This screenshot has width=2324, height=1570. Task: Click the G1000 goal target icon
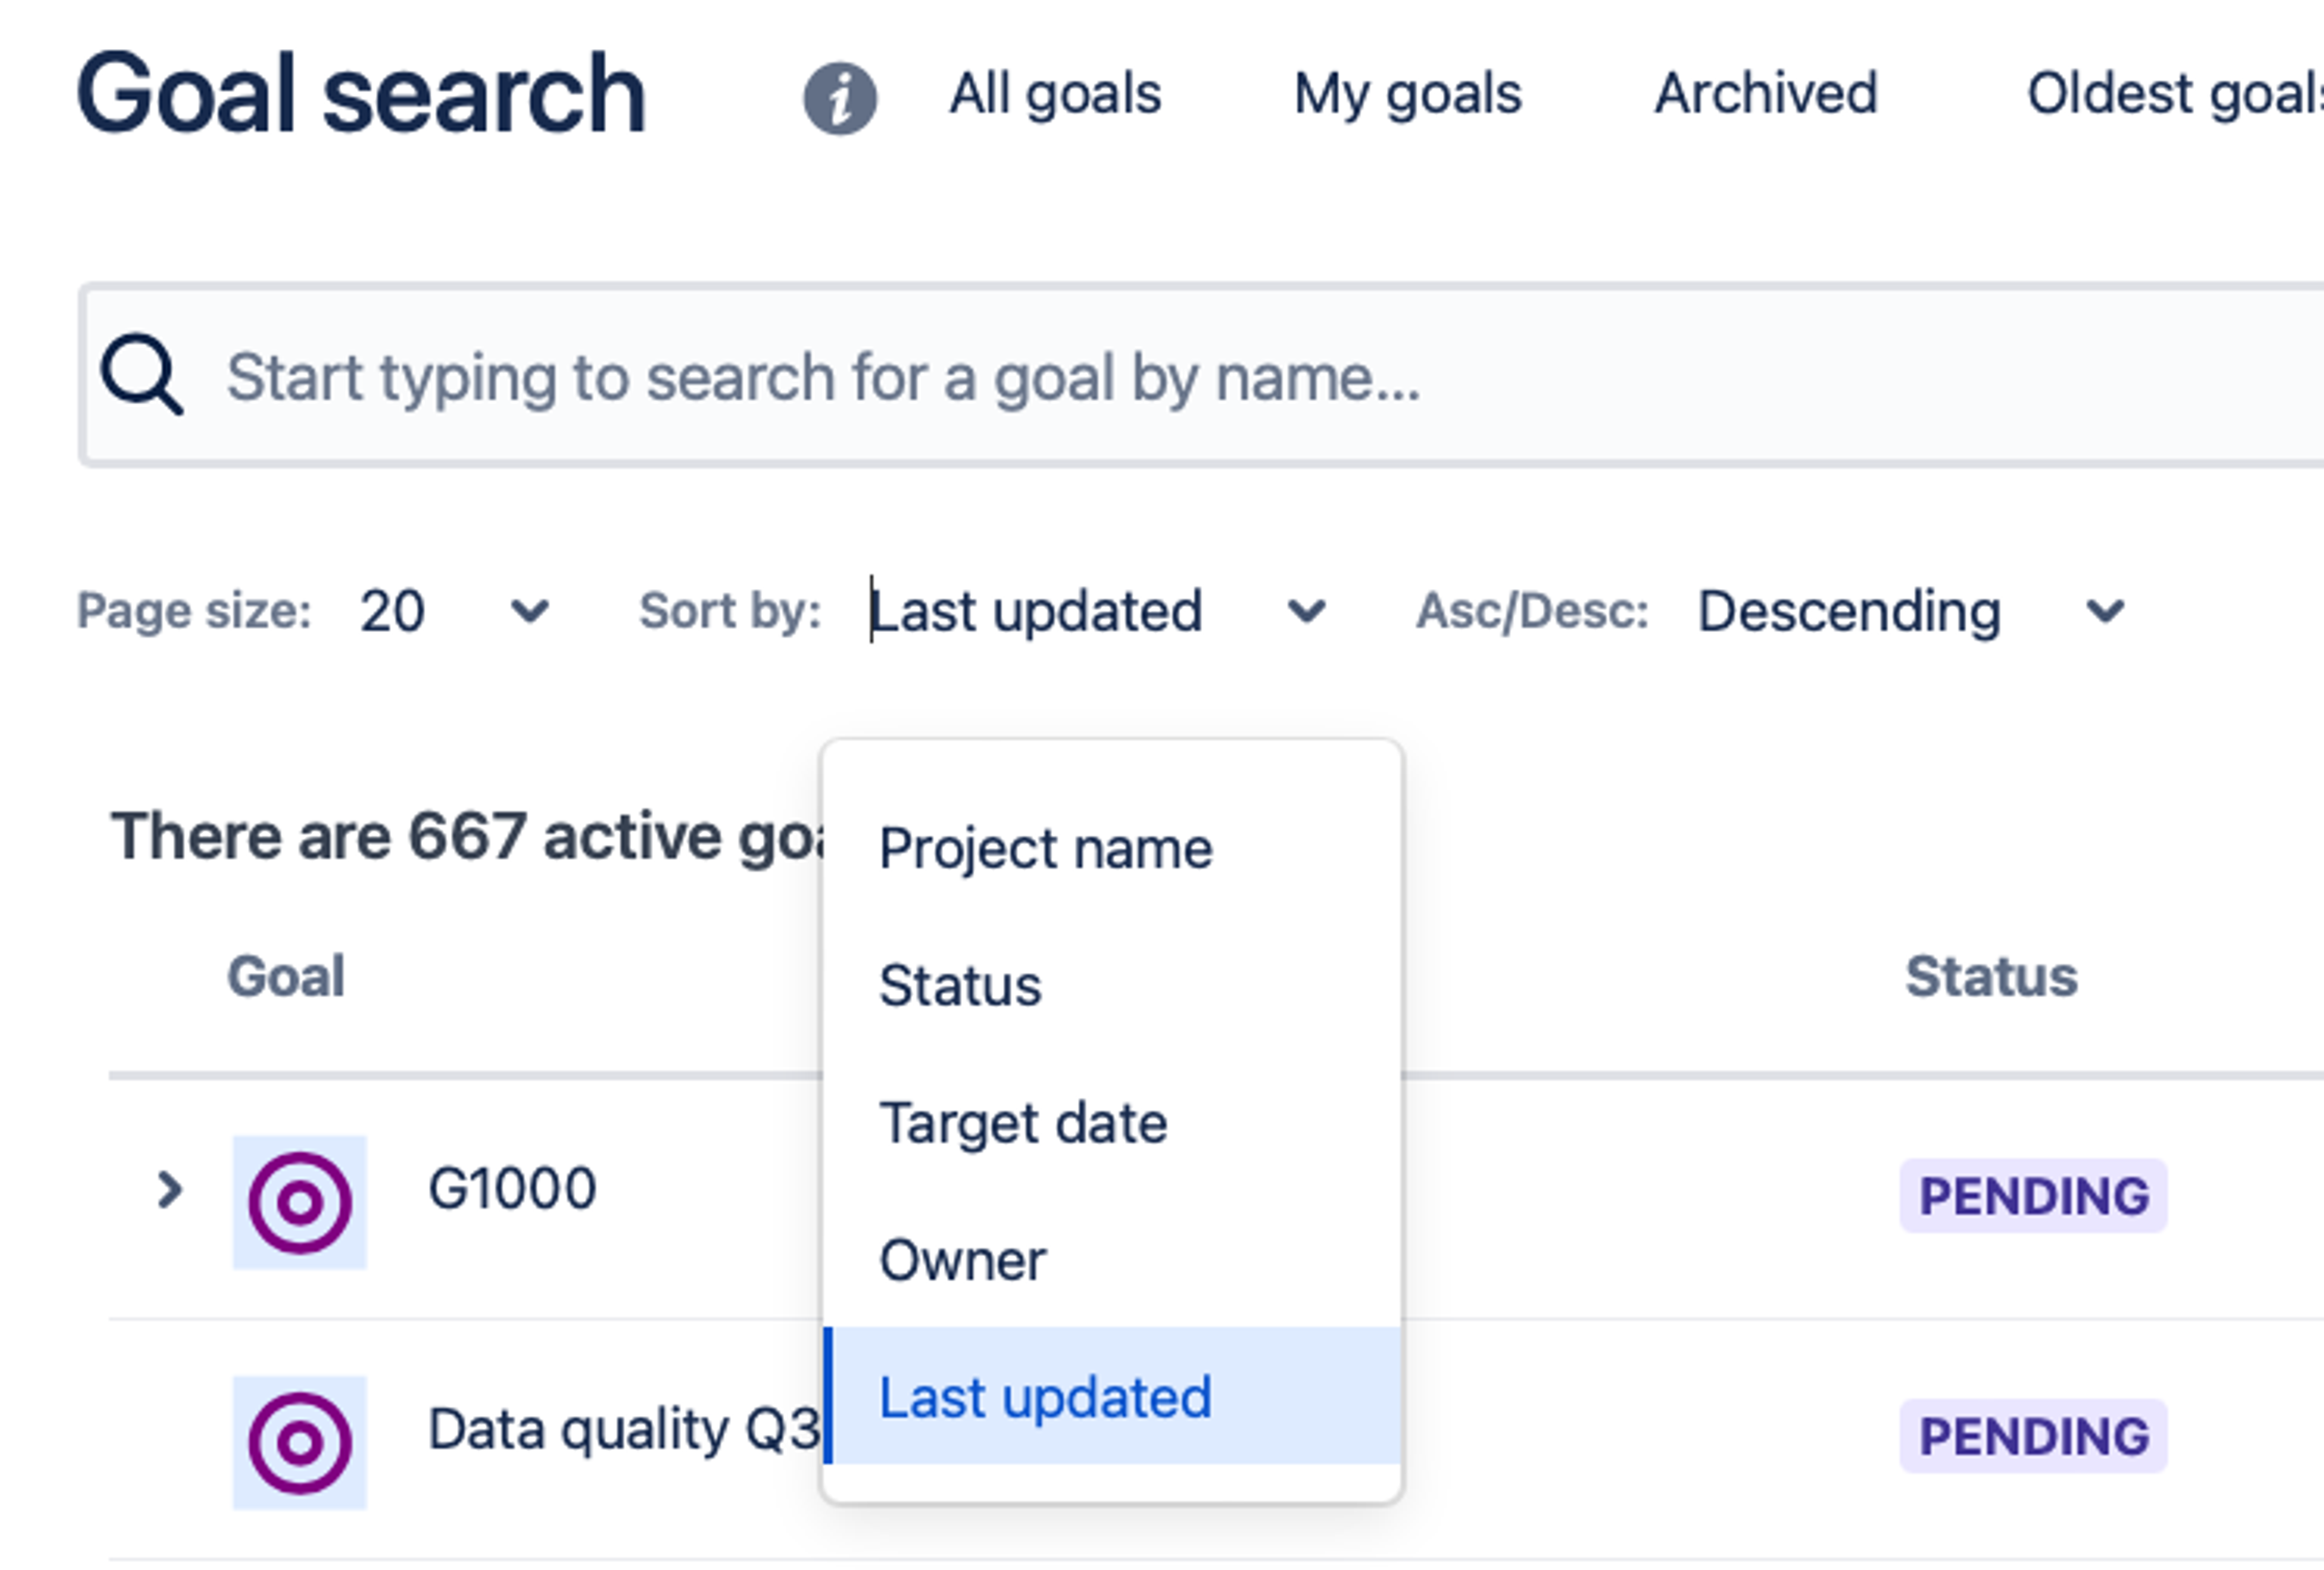299,1202
